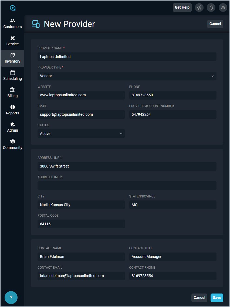
Task: Focus the empty Address Line 2 field
Action: click(127, 186)
